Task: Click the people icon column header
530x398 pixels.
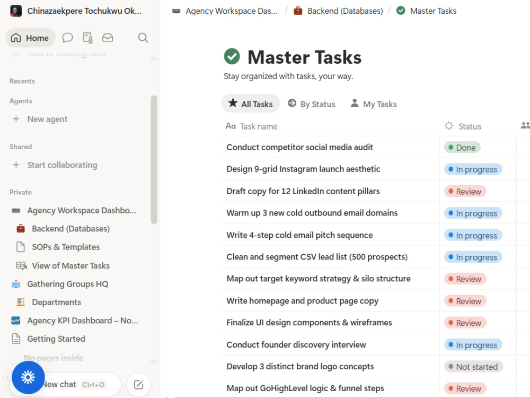Action: 525,126
